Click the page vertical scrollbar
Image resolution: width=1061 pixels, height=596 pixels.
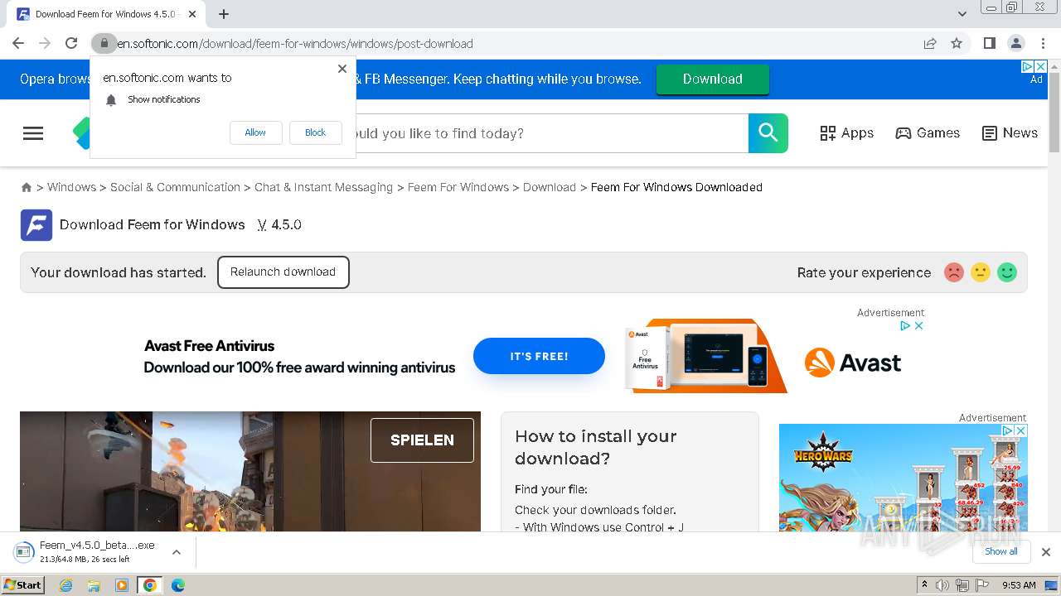[1054, 113]
